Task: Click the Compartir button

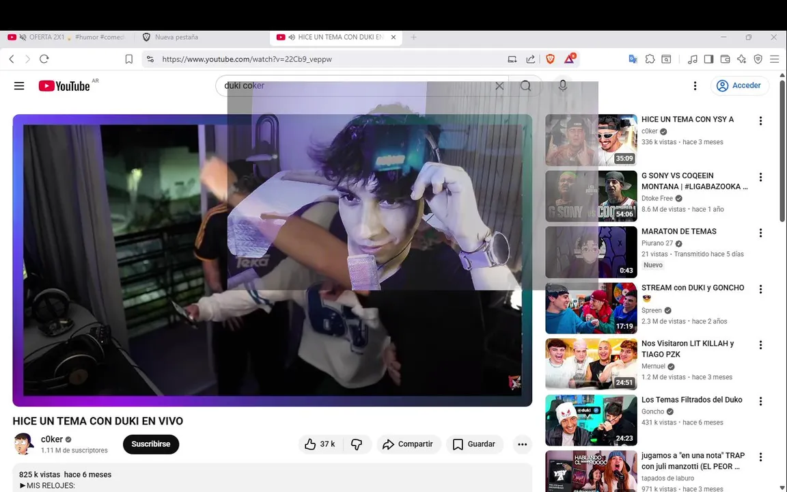Action: click(409, 444)
